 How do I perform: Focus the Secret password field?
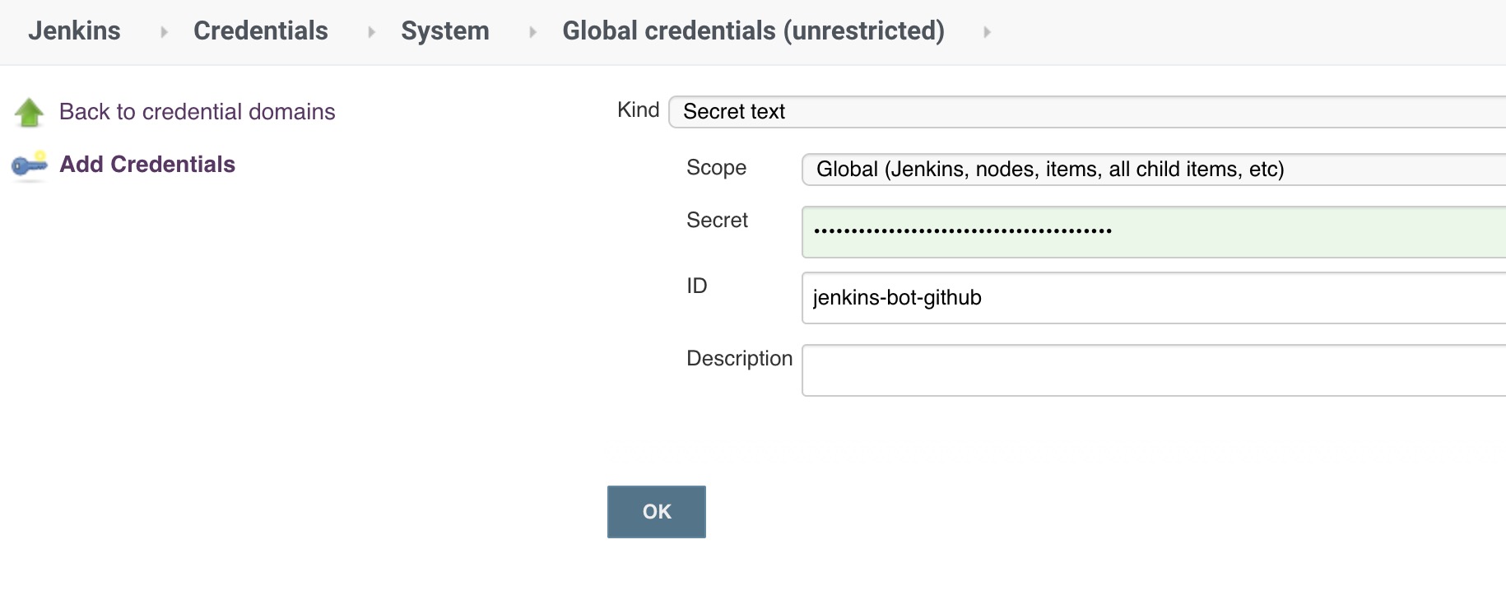(x=1154, y=232)
